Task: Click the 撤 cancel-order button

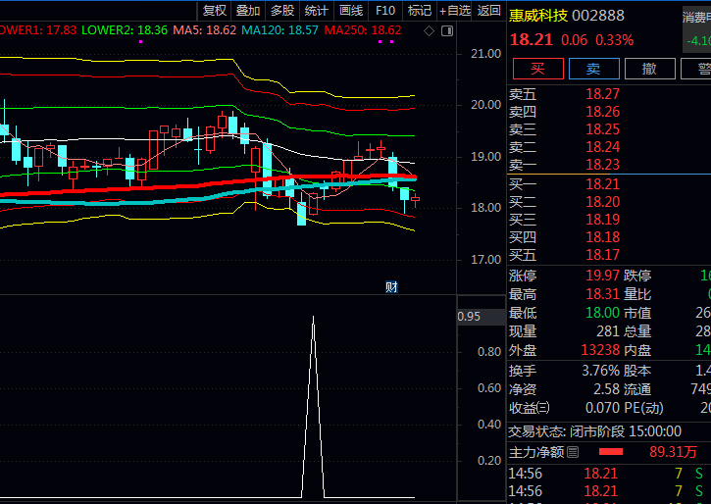Action: click(x=648, y=69)
